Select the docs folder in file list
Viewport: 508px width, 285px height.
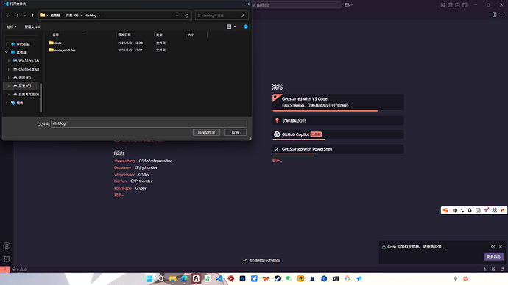(57, 43)
